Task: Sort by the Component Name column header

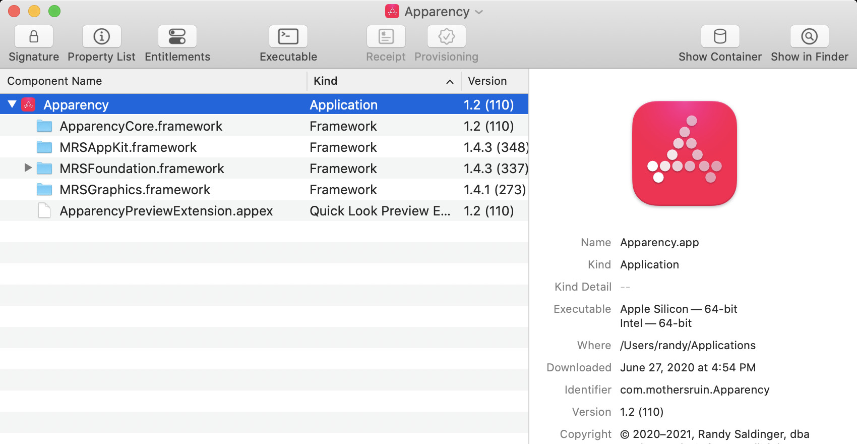Action: [x=153, y=81]
